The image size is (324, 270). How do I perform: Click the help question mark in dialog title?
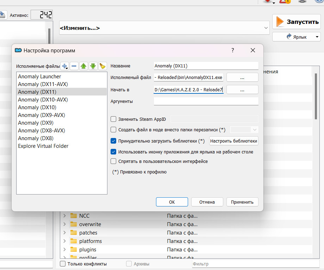click(233, 50)
